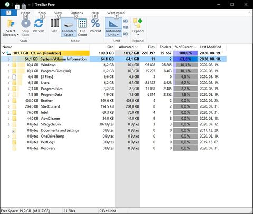Click the AdwCleaner folder icon
The image size is (253, 214).
click(x=14, y=119)
